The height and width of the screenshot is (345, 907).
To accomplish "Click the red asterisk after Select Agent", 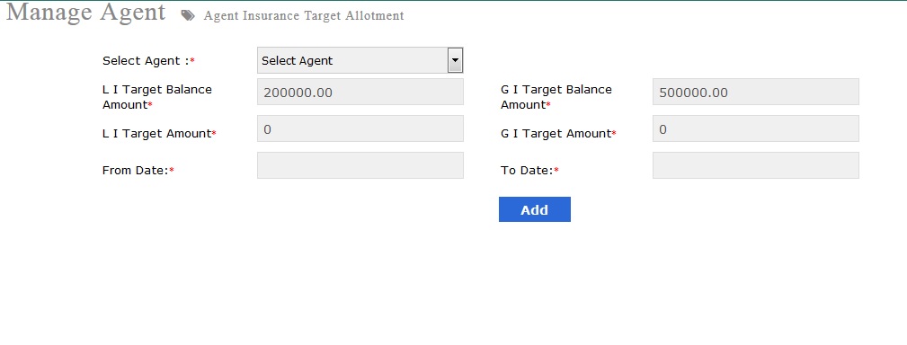I will pyautogui.click(x=192, y=61).
